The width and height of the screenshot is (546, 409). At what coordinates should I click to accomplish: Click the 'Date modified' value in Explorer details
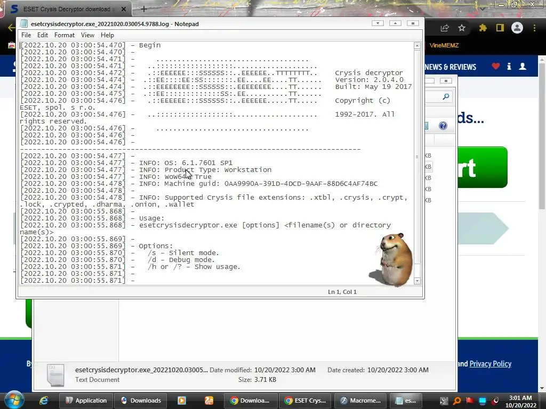285,370
